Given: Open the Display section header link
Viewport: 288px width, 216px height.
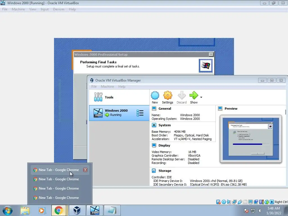Looking at the screenshot, I should point(164,145).
